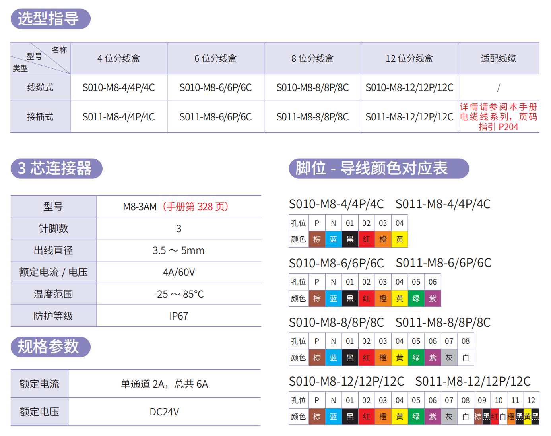Click the 脚位 - 导线颜色对应表 heading
This screenshot has width=551, height=436.
click(x=379, y=169)
